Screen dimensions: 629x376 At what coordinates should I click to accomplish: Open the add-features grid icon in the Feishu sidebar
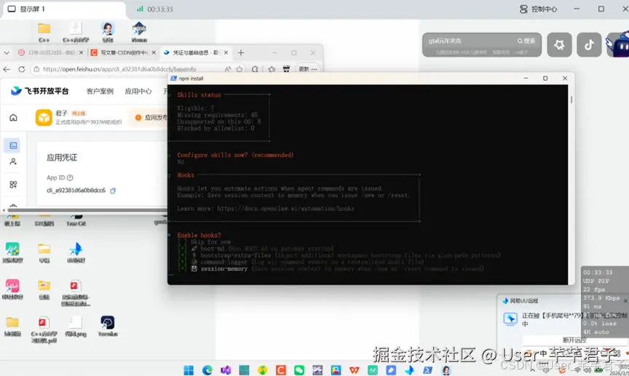click(x=13, y=185)
